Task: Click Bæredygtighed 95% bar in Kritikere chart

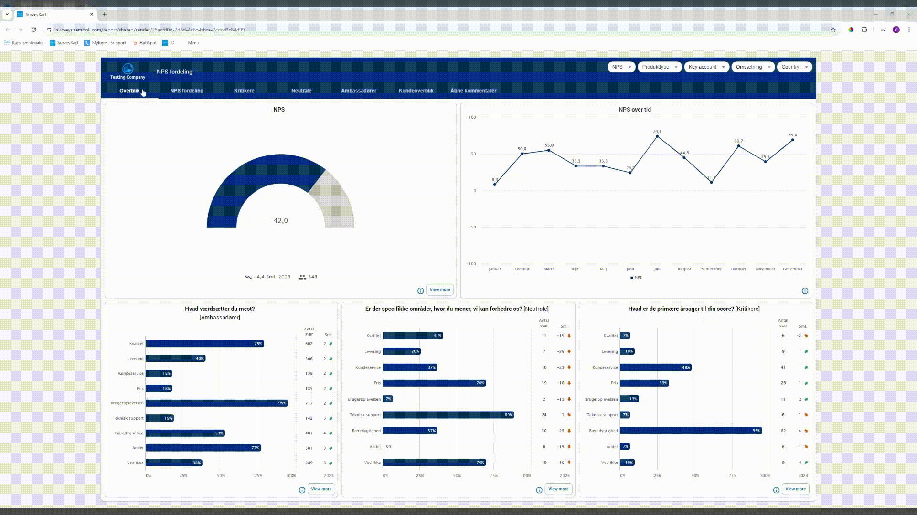Action: point(691,431)
